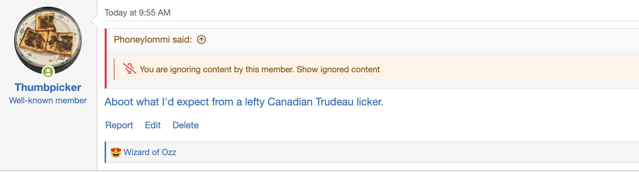Click the crossed-out microphone ignore icon
The image size is (639, 172).
(130, 69)
